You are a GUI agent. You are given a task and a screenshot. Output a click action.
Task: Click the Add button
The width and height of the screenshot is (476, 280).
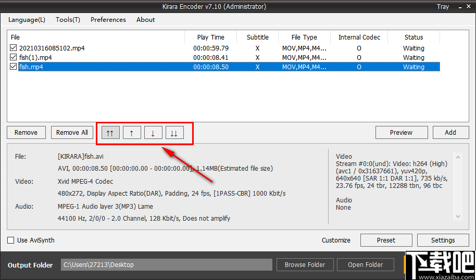pyautogui.click(x=450, y=133)
